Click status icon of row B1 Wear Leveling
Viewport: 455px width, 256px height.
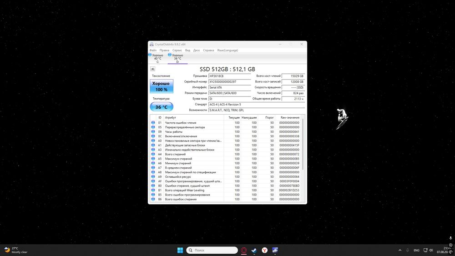click(153, 190)
